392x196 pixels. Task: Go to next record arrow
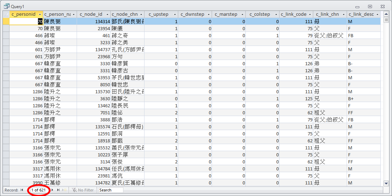point(52,190)
